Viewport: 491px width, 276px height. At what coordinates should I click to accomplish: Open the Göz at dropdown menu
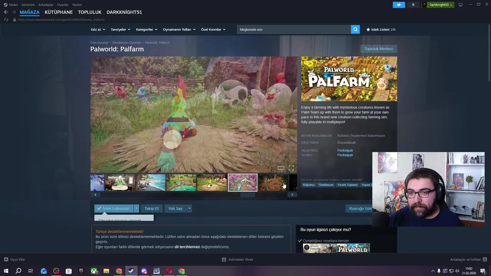click(98, 30)
